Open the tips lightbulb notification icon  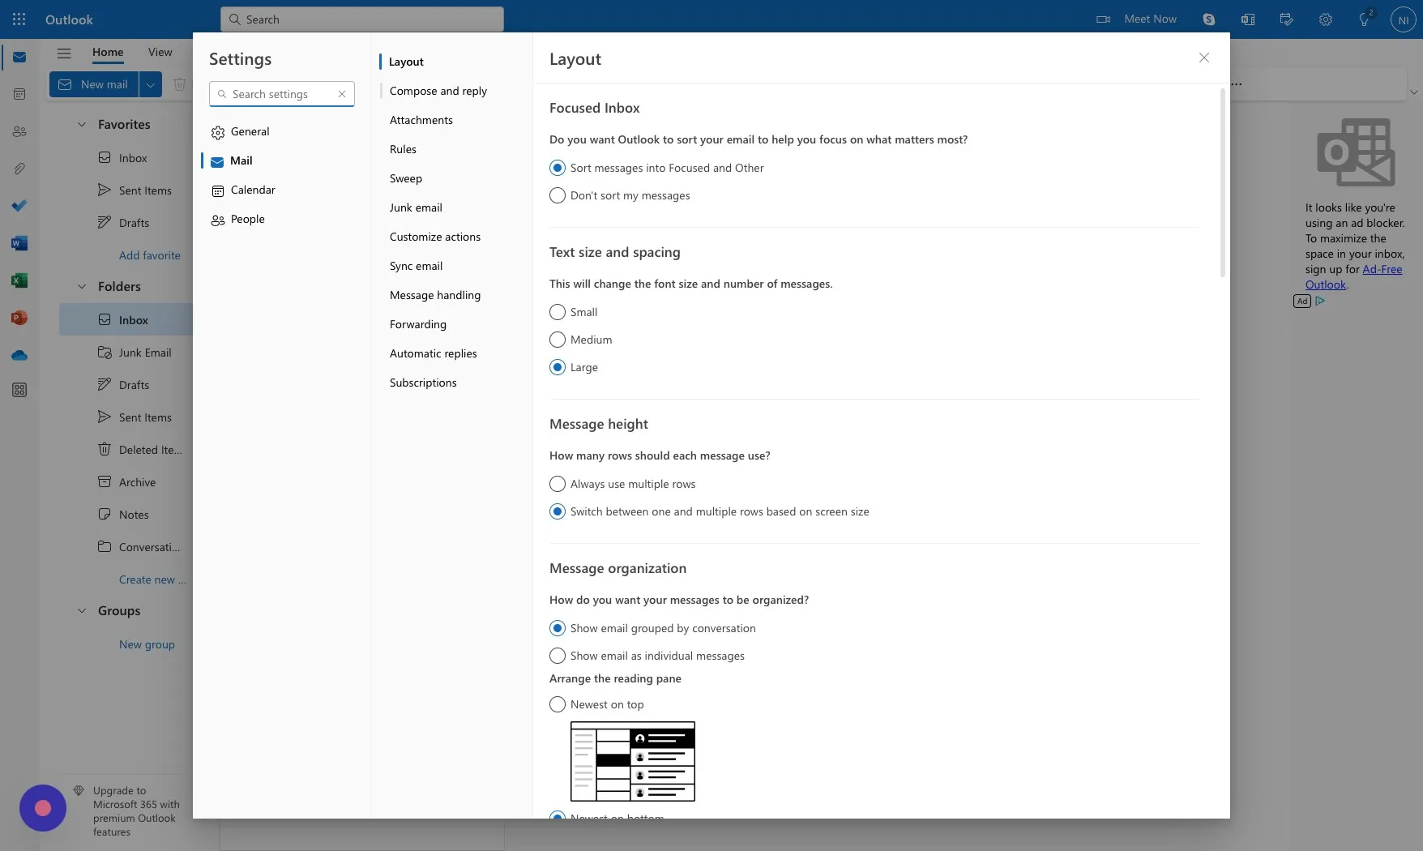click(x=1365, y=19)
